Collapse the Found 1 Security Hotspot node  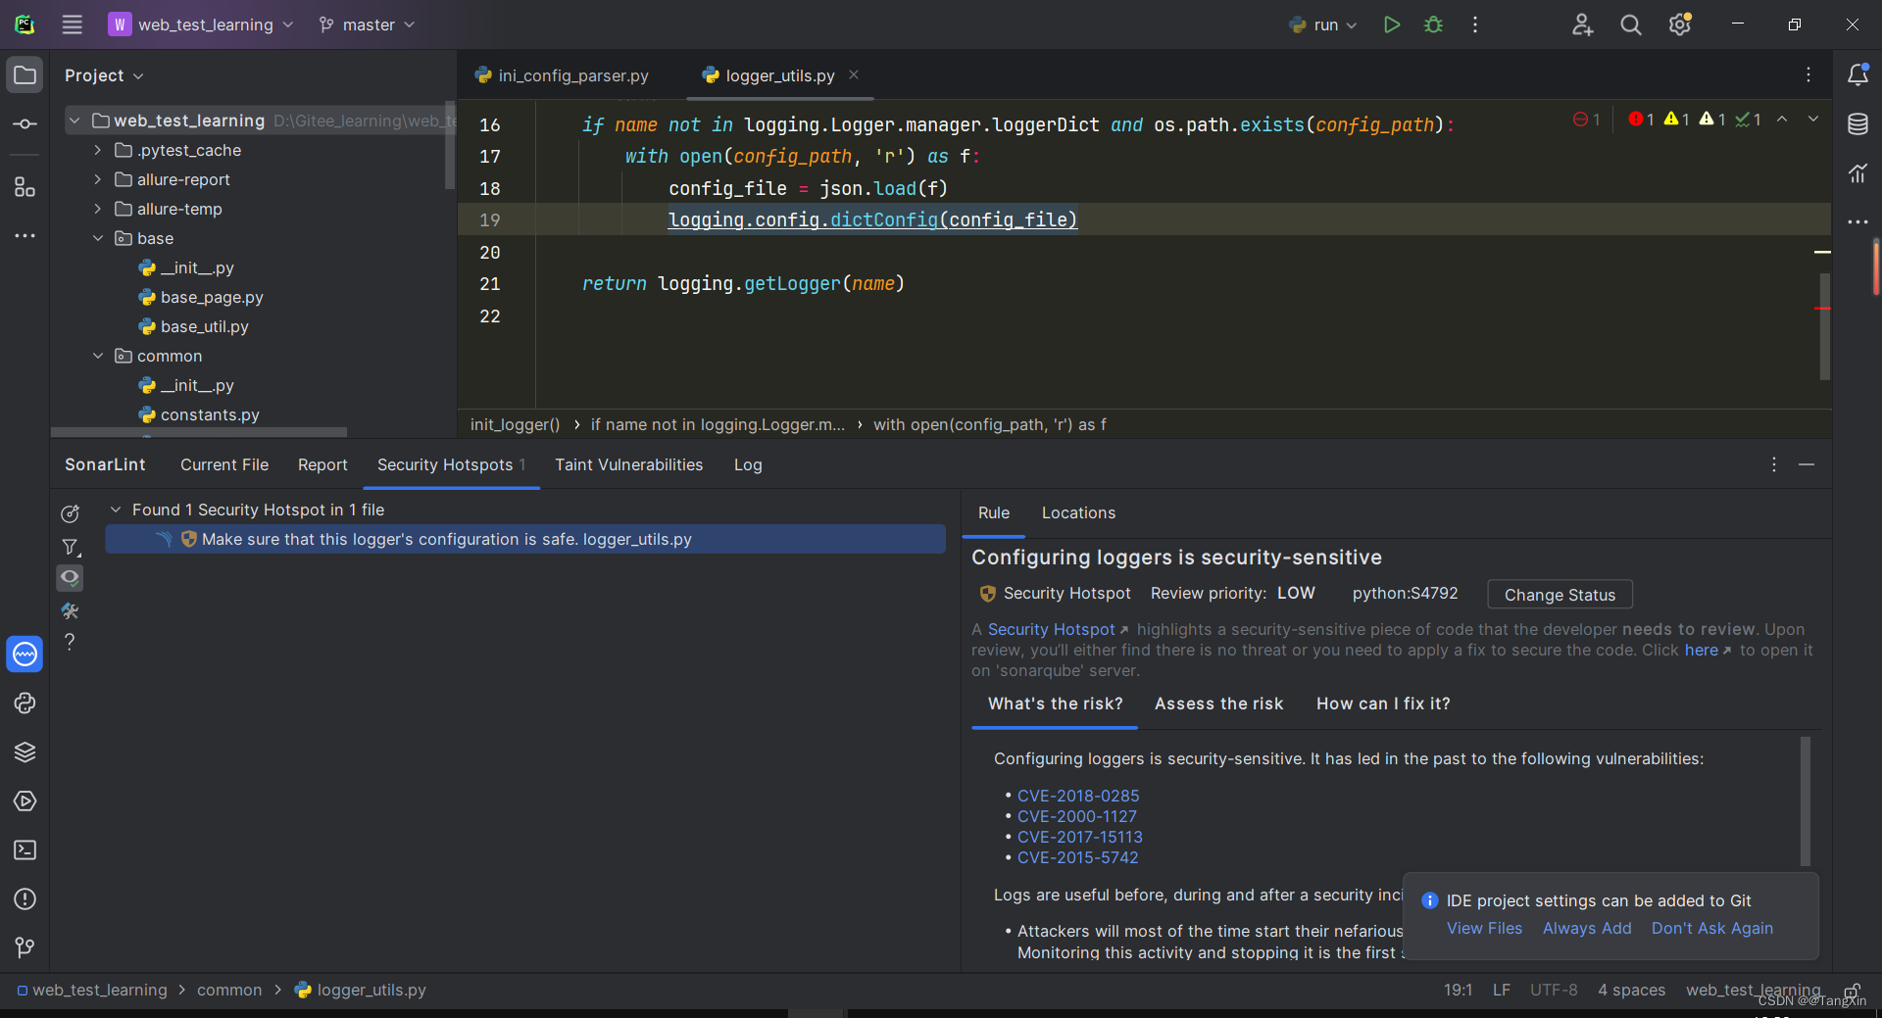tap(116, 509)
